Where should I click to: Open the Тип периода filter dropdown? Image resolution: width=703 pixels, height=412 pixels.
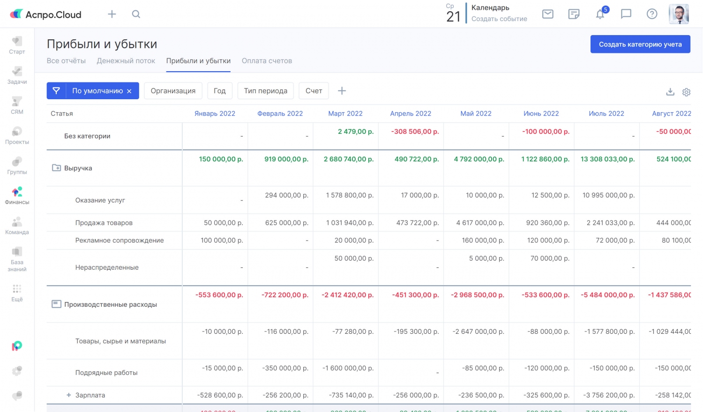pyautogui.click(x=265, y=91)
